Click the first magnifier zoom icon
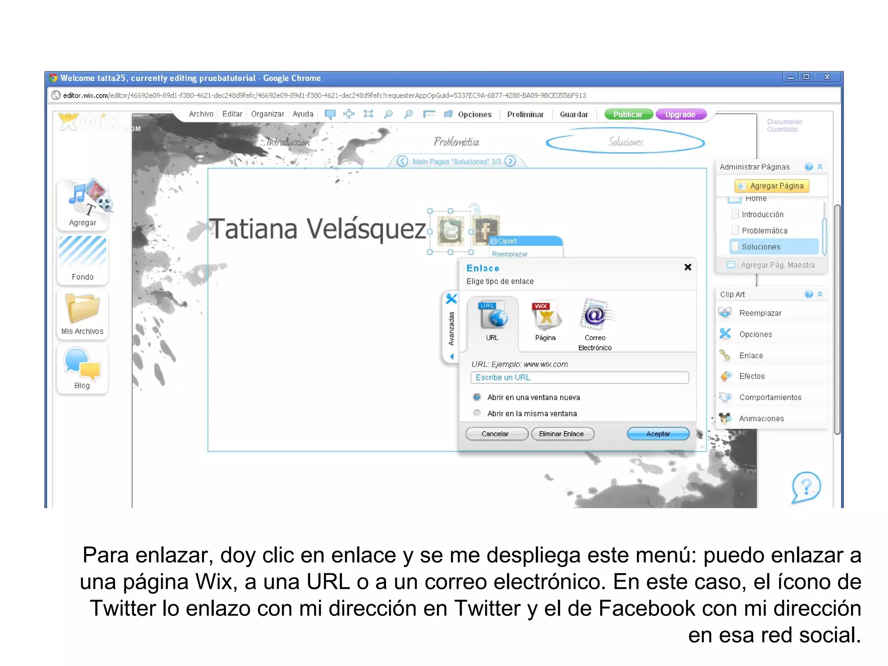Screen dimensions: 888x666 point(388,114)
